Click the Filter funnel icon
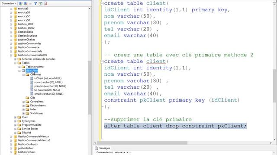This screenshot has height=155, width=277. tap(35, 3)
